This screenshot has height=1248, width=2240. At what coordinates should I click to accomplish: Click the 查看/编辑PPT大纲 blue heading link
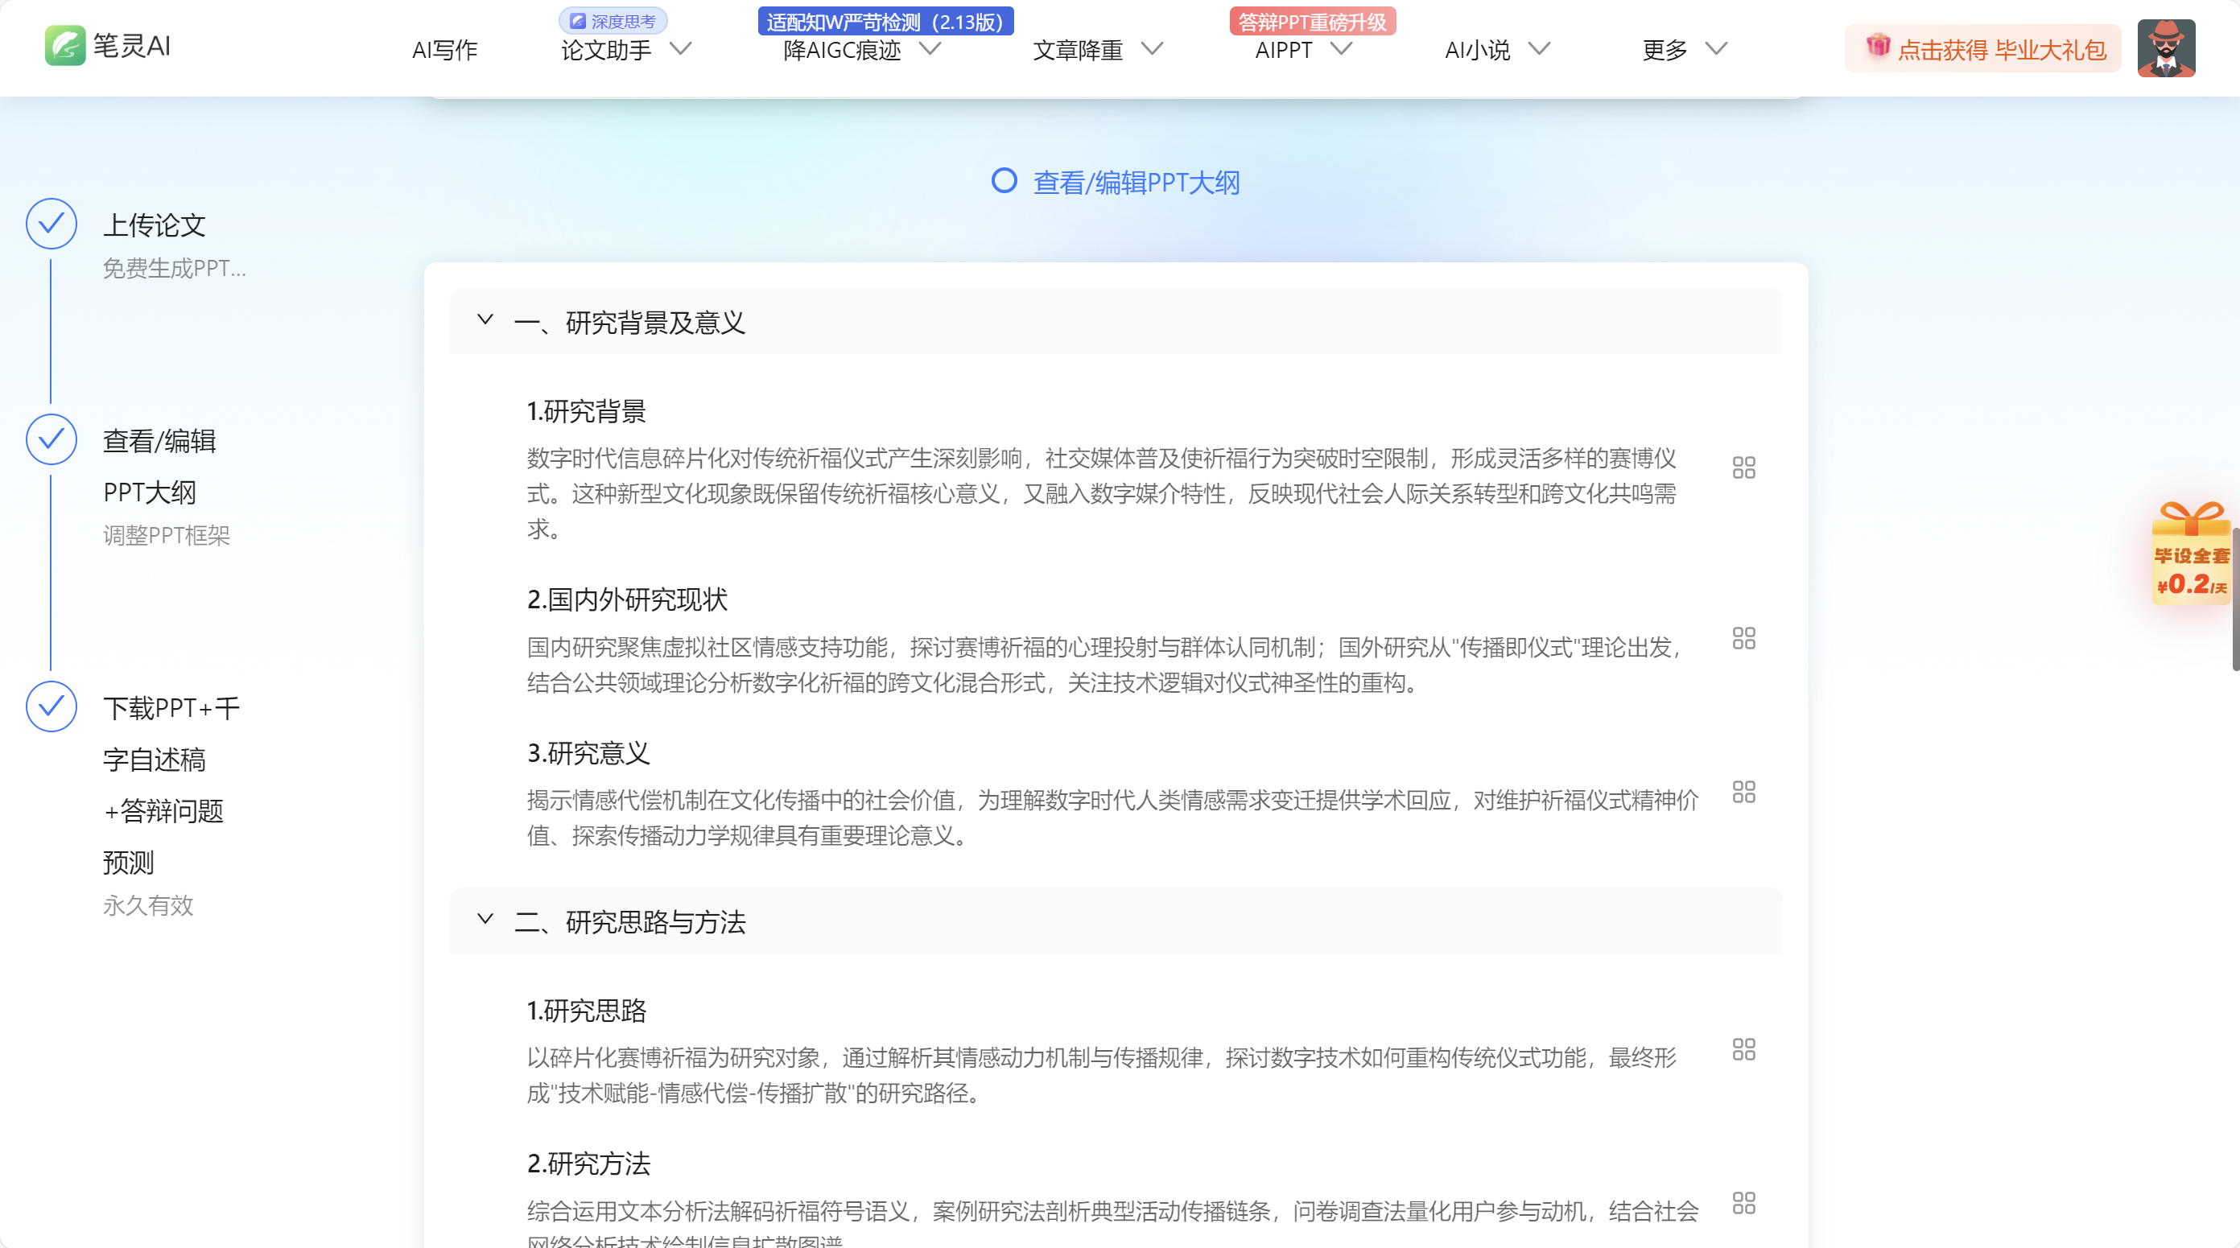(1135, 183)
